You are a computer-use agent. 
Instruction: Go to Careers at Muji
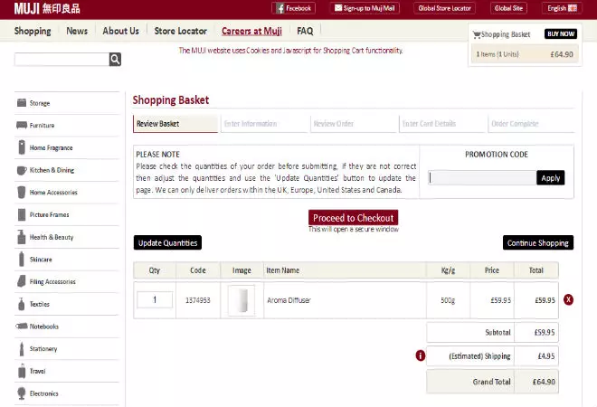[x=251, y=31]
